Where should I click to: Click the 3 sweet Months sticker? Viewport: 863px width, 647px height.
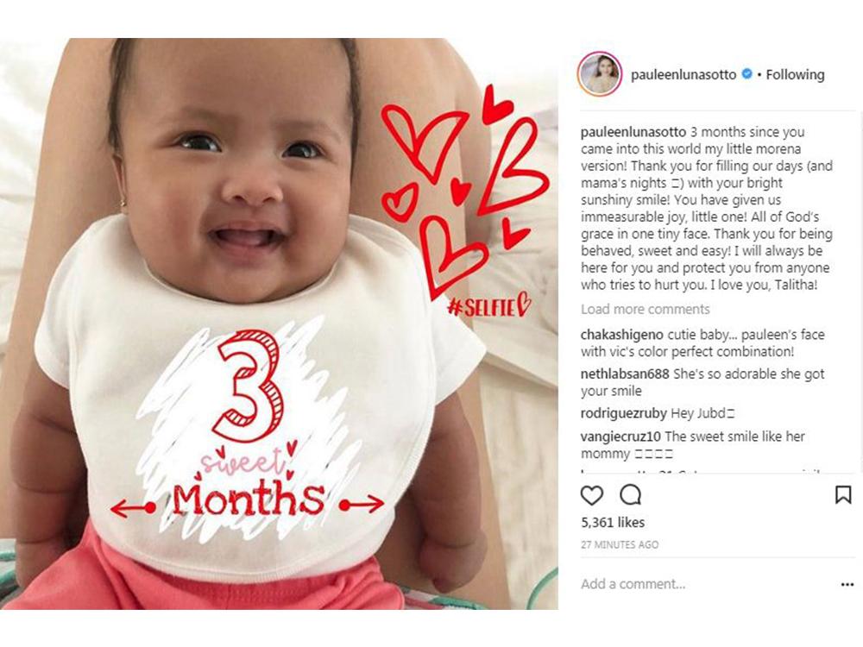tap(248, 429)
